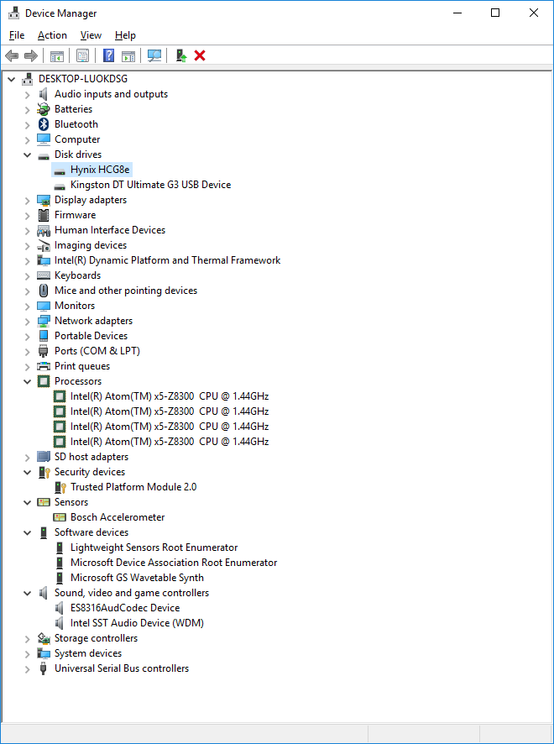Collapse the DESKTOP-LUOKDSG root node
554x744 pixels.
pos(12,79)
